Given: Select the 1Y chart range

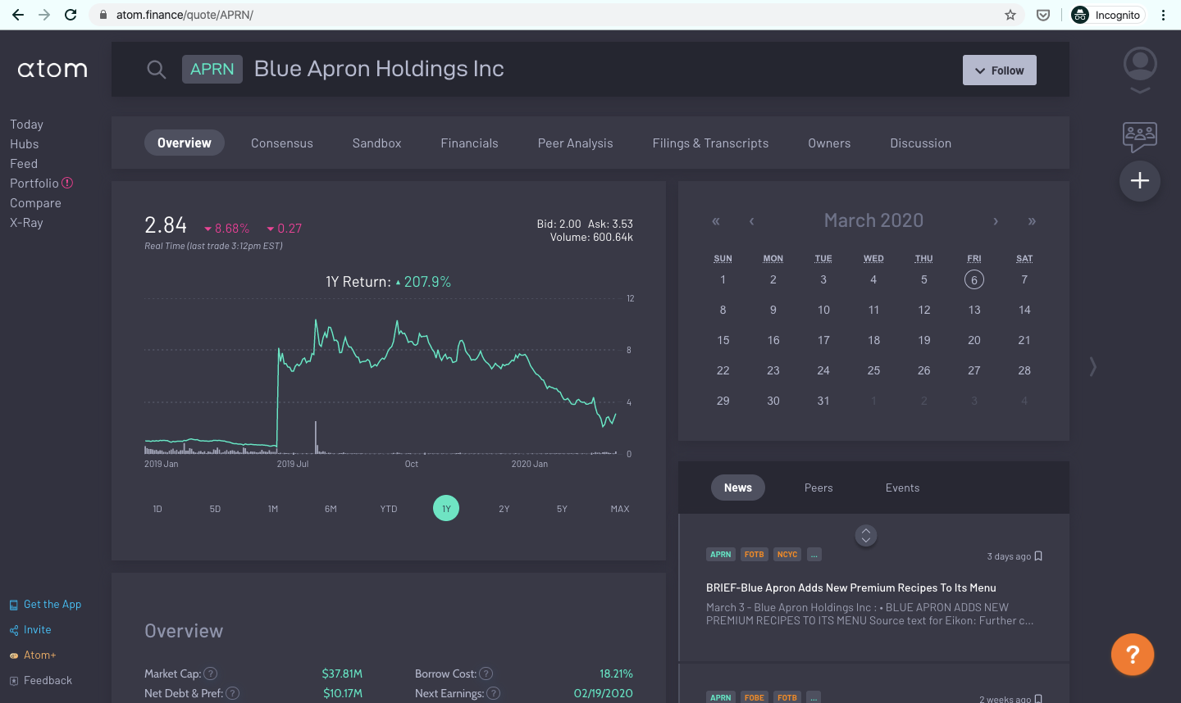Looking at the screenshot, I should (x=446, y=509).
